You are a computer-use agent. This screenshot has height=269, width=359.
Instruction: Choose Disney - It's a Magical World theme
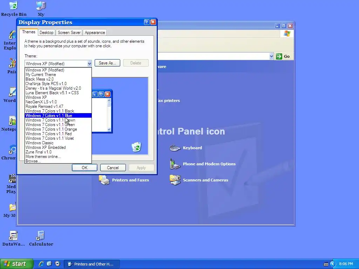[58, 88]
